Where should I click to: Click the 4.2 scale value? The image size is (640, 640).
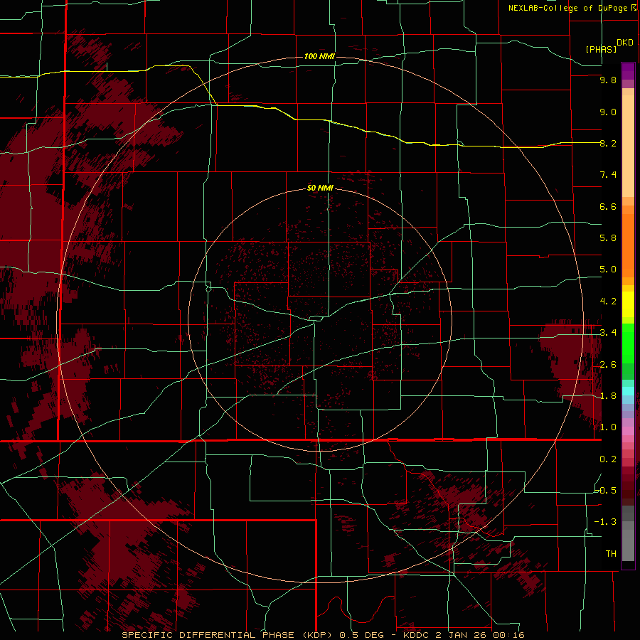[608, 302]
